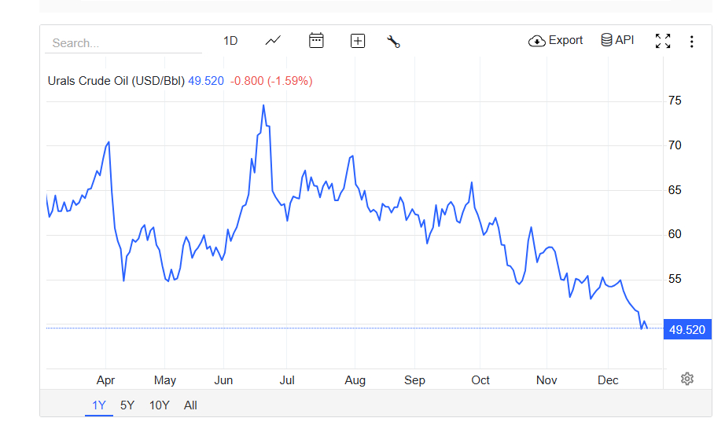
Task: Click the June 75 price peak
Action: (263, 105)
